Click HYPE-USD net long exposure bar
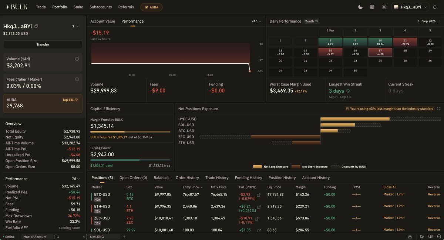 tap(355, 119)
